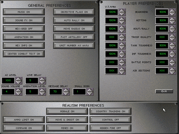Click the AI LEVEL XXX field
Viewport: 179px width, 134px height.
[8, 81]
